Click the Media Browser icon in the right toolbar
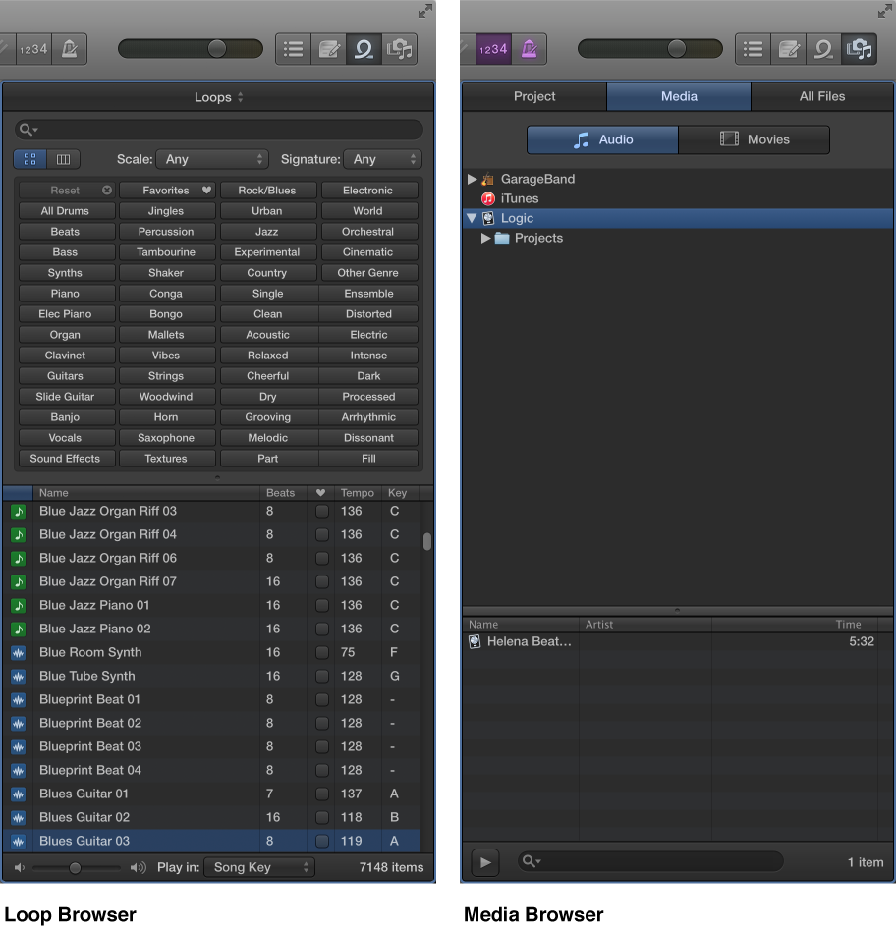The image size is (896, 931). [x=859, y=48]
